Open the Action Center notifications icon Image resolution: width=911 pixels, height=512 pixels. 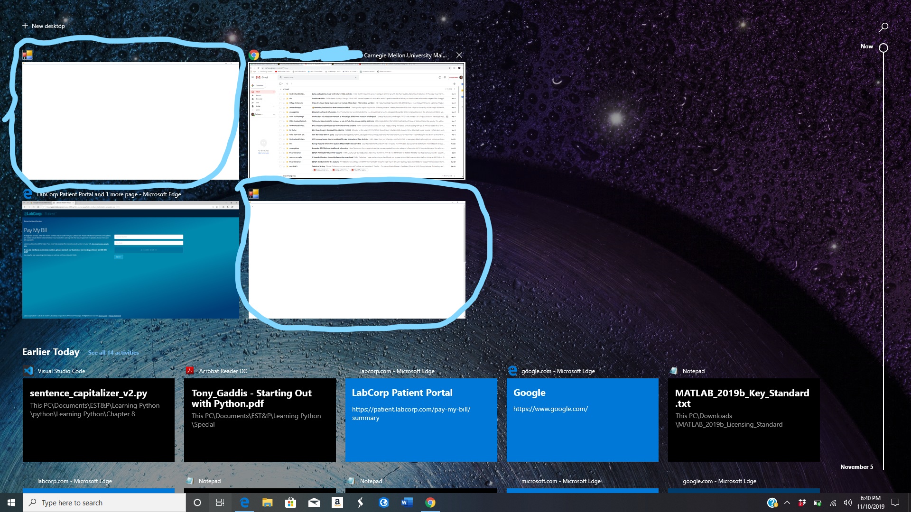[895, 503]
